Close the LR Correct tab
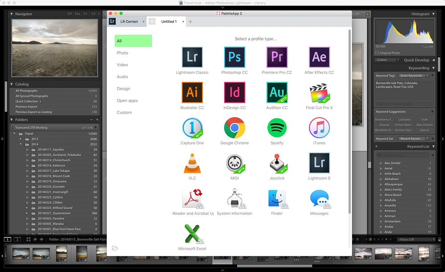 tap(144, 21)
